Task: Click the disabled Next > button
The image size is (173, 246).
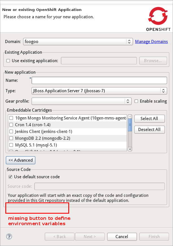Action: point(90,237)
